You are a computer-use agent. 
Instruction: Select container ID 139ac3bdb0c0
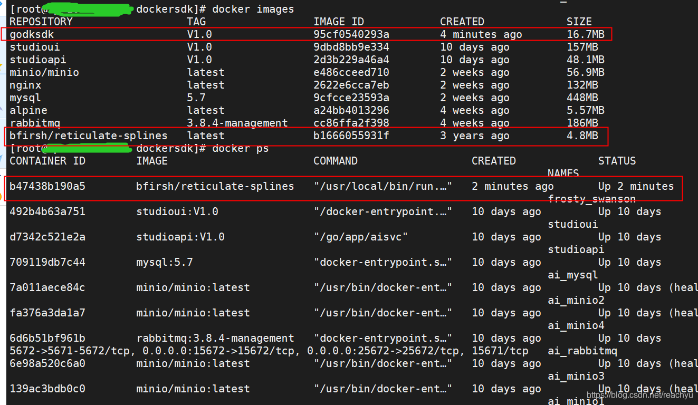coord(47,389)
